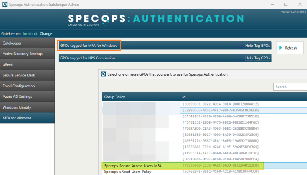The image size is (307, 175).
Task: Minimize the Gatekeeper Admin window
Action: [x=272, y=4]
